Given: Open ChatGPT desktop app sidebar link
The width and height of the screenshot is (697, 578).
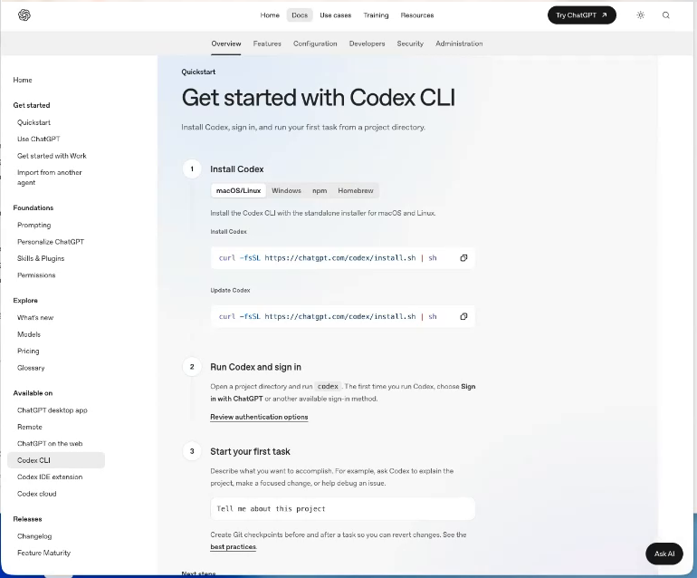Looking at the screenshot, I should [x=53, y=410].
